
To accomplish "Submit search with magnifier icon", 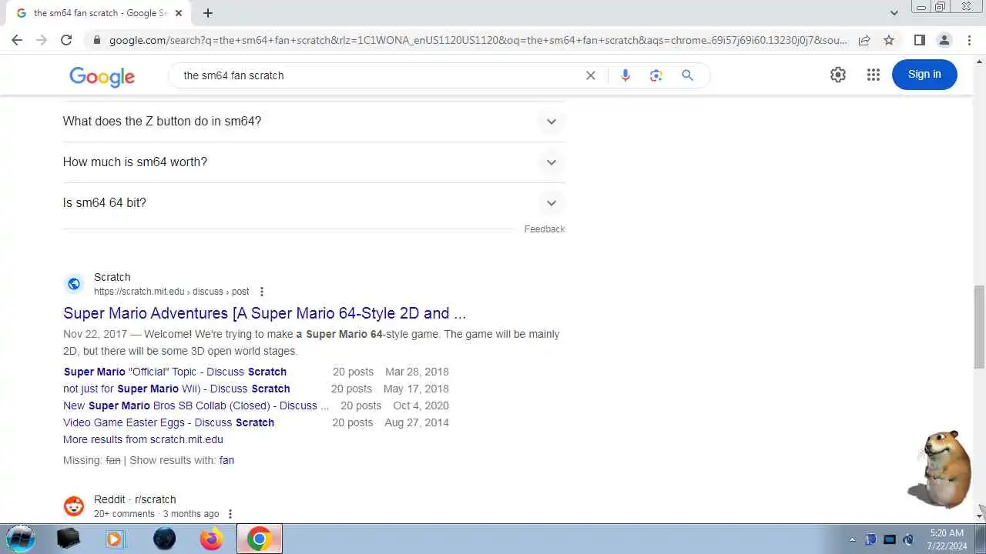I will pos(688,75).
